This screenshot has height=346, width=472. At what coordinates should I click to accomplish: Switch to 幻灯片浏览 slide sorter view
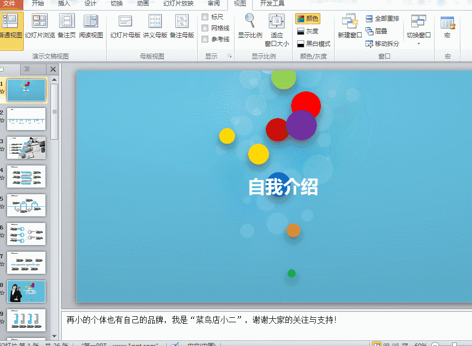point(40,28)
